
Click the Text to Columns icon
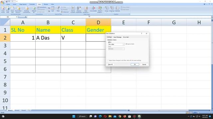tap(73, 10)
